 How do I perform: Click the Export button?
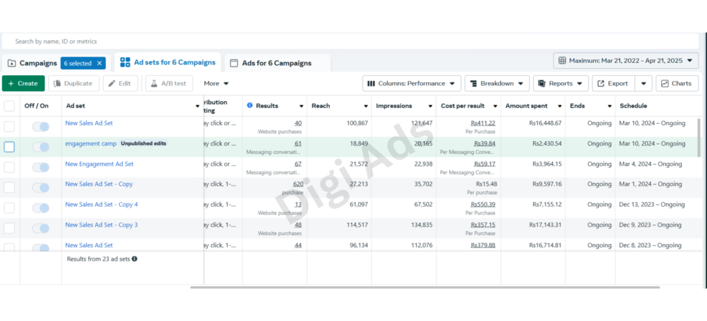point(613,83)
